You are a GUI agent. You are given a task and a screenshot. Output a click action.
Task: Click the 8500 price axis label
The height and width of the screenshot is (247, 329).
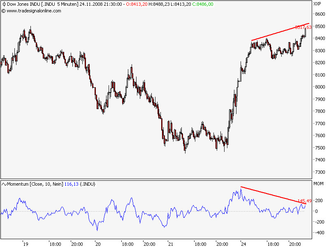click(x=320, y=26)
